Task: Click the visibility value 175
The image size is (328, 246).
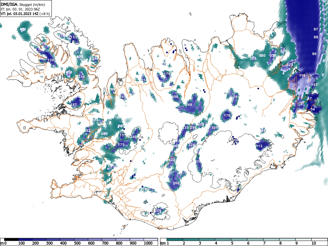Action: point(121,145)
